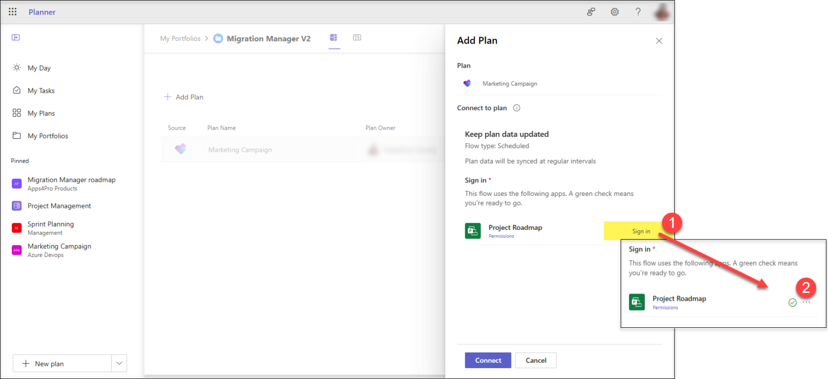828x379 pixels.
Task: Click the green check next to Project Roadmap
Action: pos(792,303)
